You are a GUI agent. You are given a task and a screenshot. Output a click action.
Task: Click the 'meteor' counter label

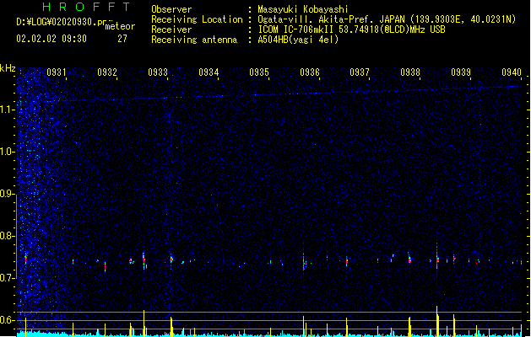click(x=120, y=26)
